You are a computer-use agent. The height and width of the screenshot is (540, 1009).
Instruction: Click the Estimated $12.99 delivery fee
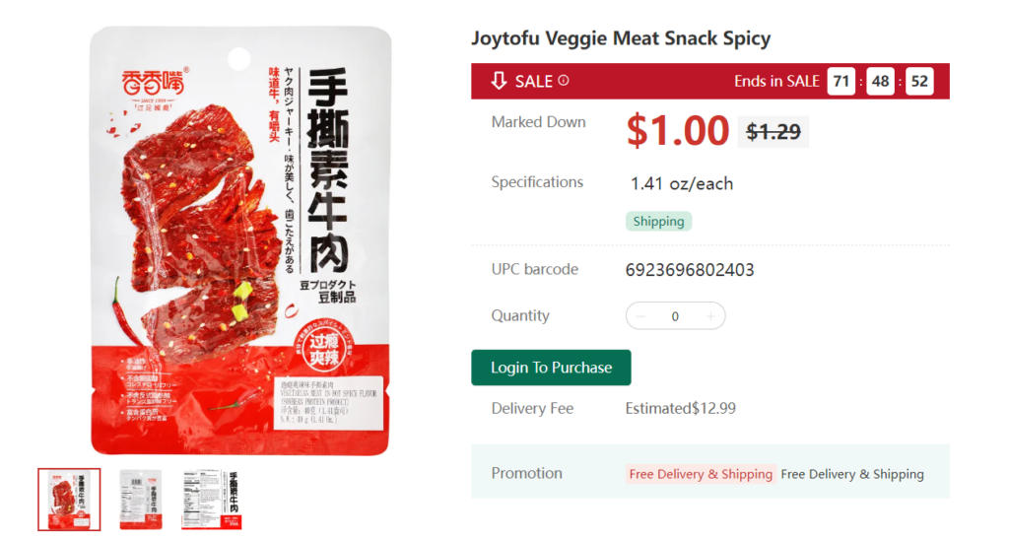(x=681, y=408)
